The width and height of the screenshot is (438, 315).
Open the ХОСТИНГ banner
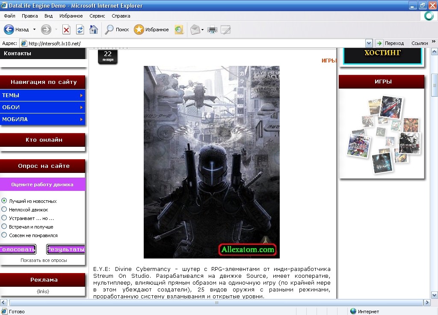(x=382, y=56)
